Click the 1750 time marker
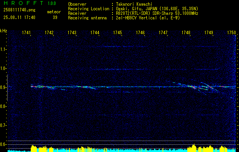239x152 pixels. coord(231,32)
